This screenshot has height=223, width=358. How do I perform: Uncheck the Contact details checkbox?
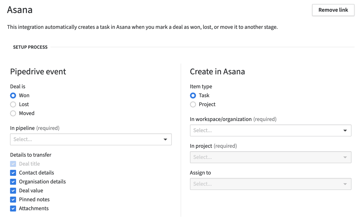13,172
